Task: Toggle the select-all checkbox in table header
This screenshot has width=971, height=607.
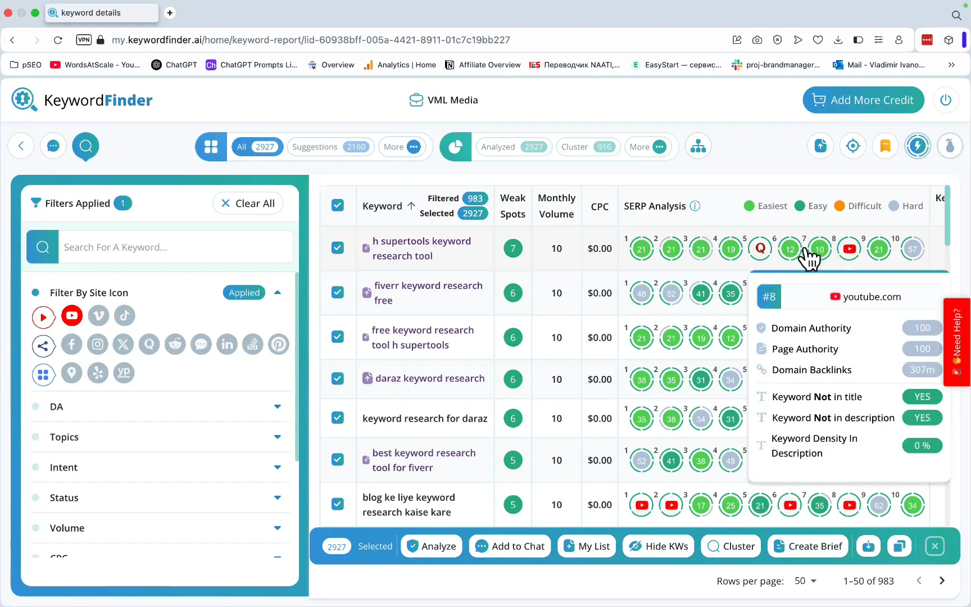Action: point(338,205)
